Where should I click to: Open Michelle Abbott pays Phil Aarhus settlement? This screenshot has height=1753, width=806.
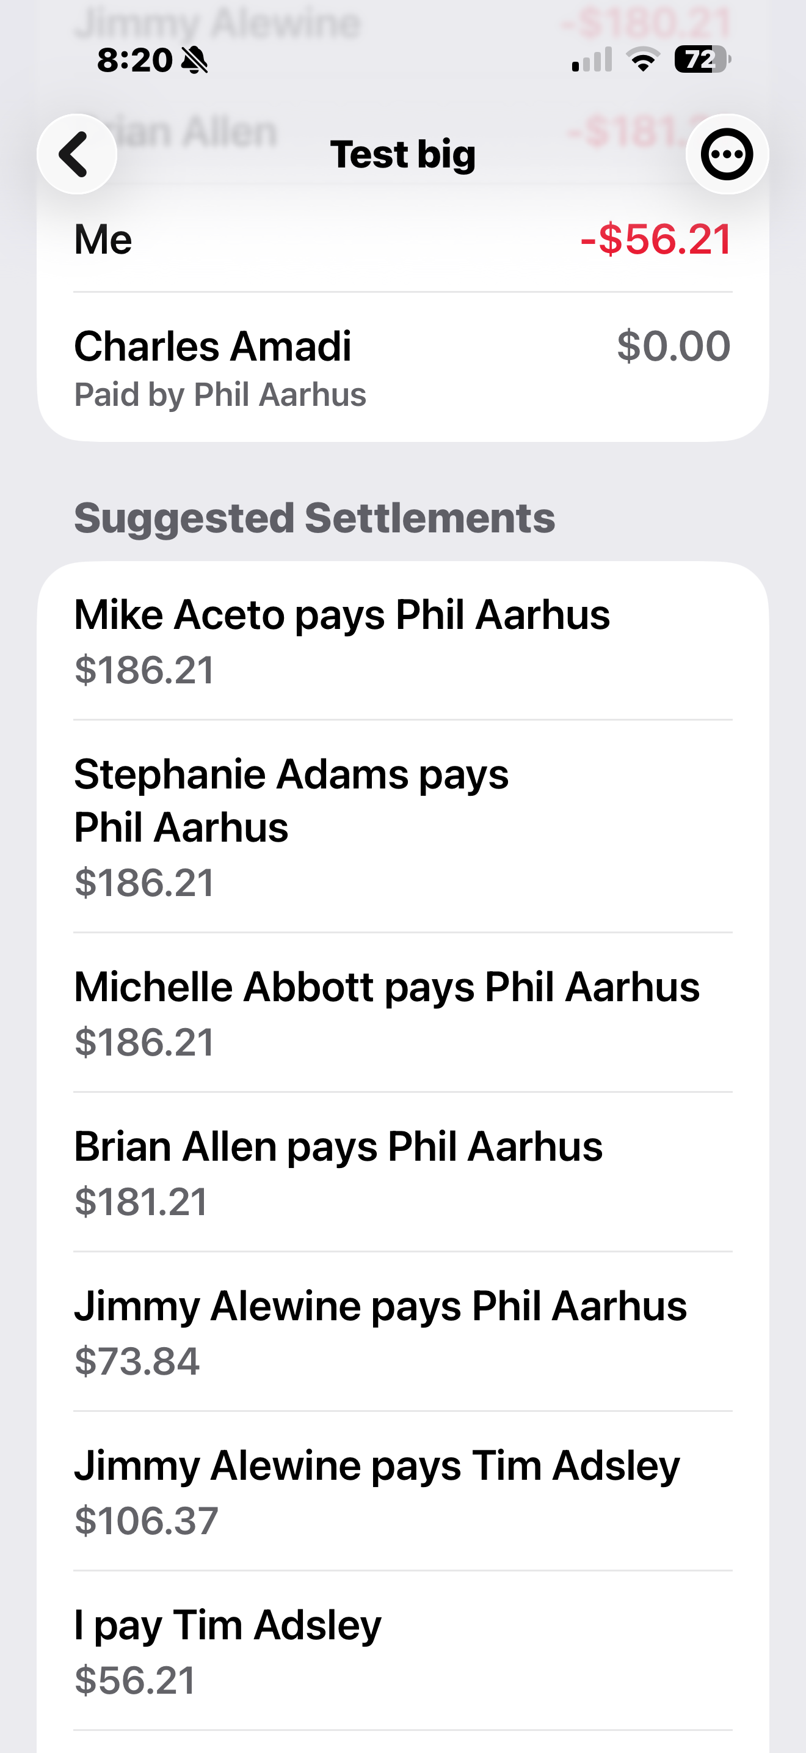coord(403,1013)
